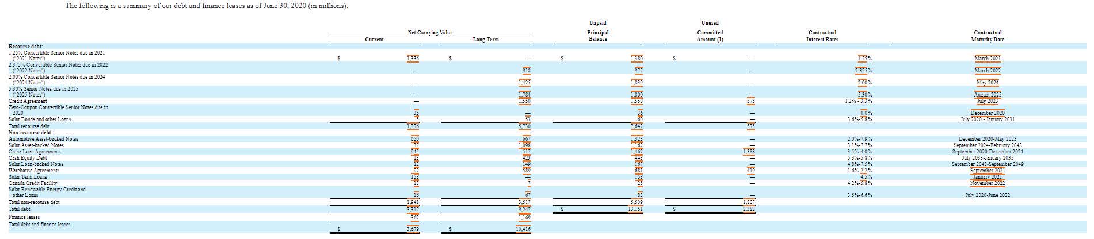Screen dimensions: 1094x239
Task: Click total debt long-term value 9,247
Action: pos(524,210)
